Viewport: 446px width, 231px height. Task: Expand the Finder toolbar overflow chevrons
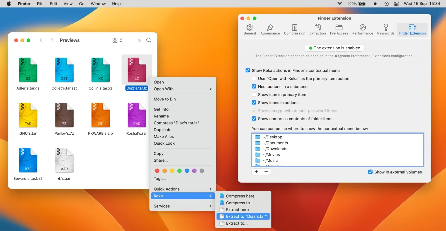[139, 40]
